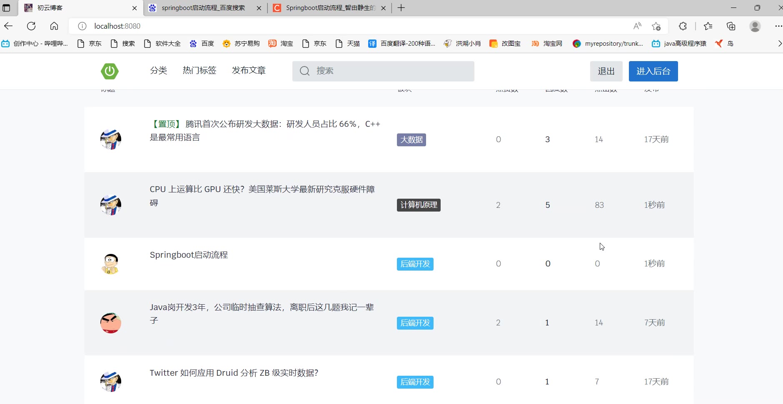Expand the bookmarks bar overflow chevron

779,44
